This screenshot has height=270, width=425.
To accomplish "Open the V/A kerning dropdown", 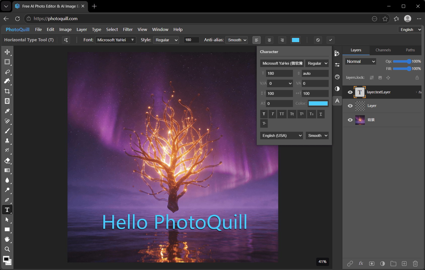I will click(280, 84).
